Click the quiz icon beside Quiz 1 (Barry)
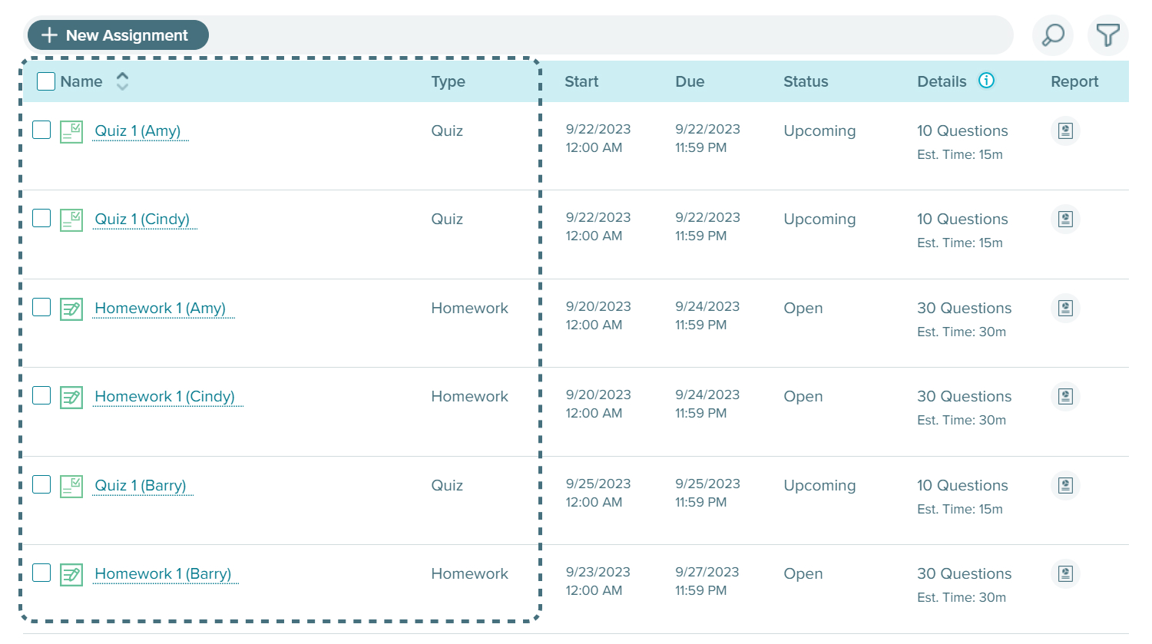This screenshot has width=1152, height=644. (x=71, y=487)
